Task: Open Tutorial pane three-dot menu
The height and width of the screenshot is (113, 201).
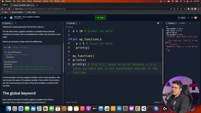Action: (62, 23)
